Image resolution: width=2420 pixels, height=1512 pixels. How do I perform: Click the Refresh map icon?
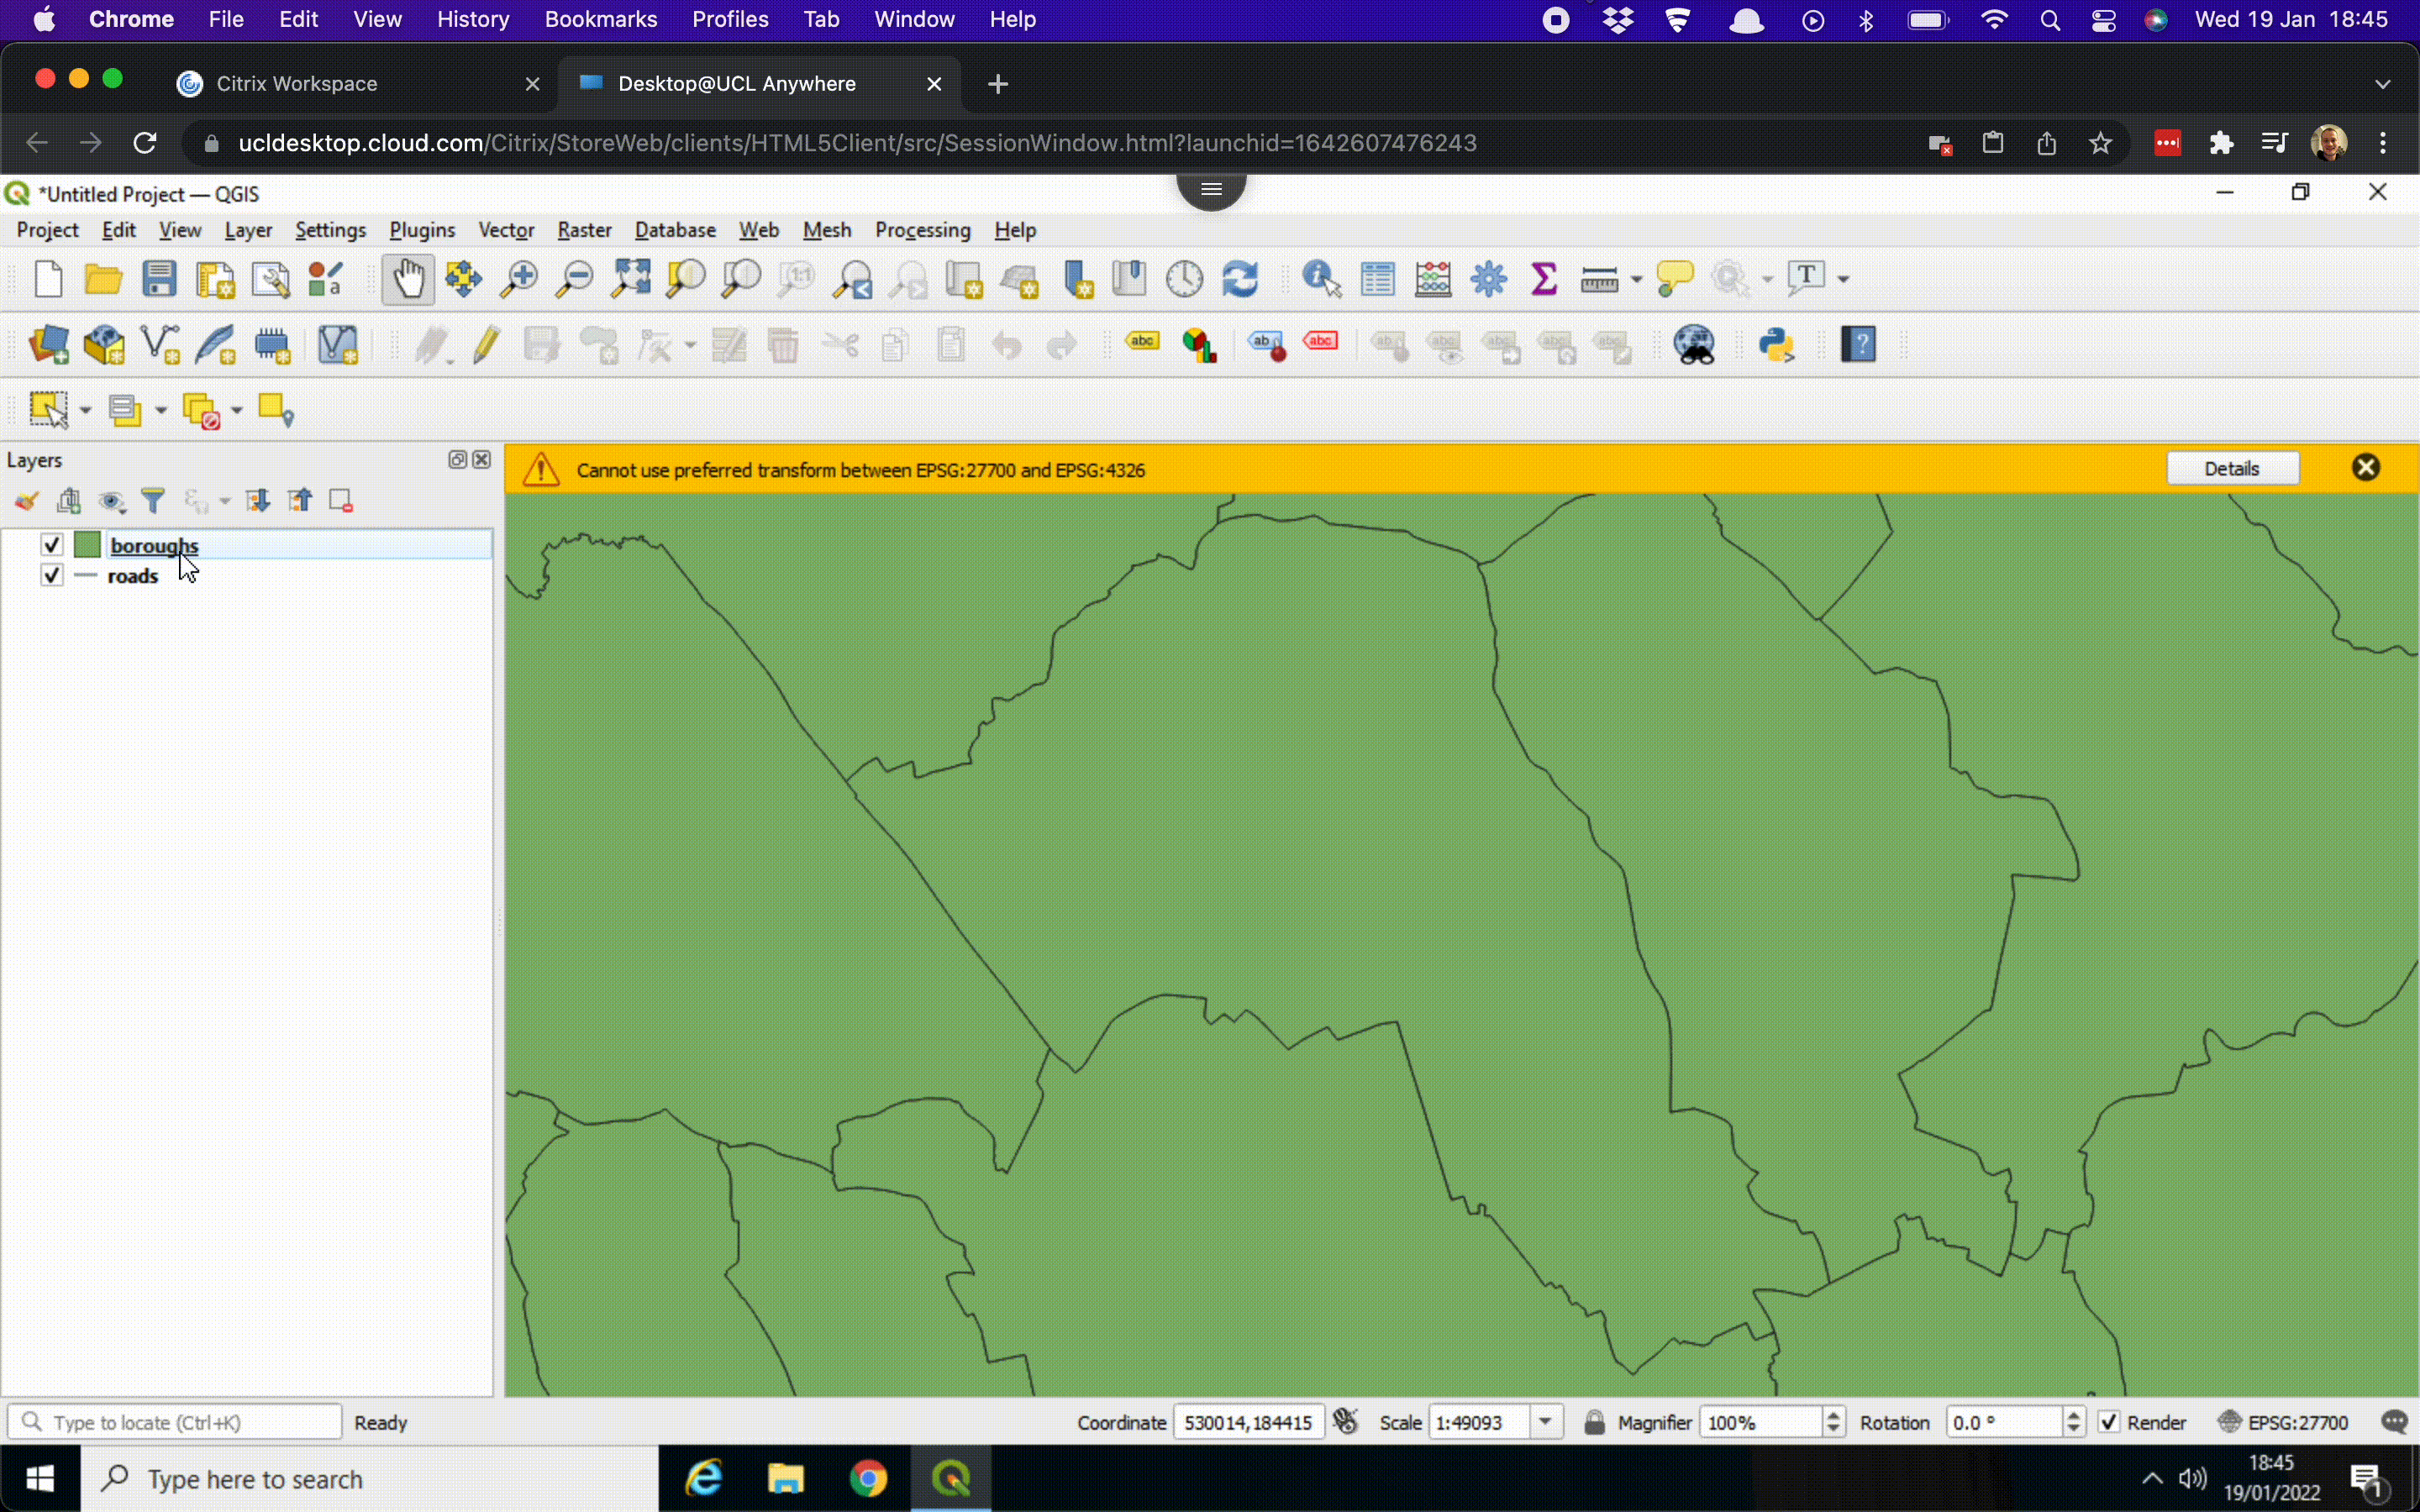[x=1240, y=279]
